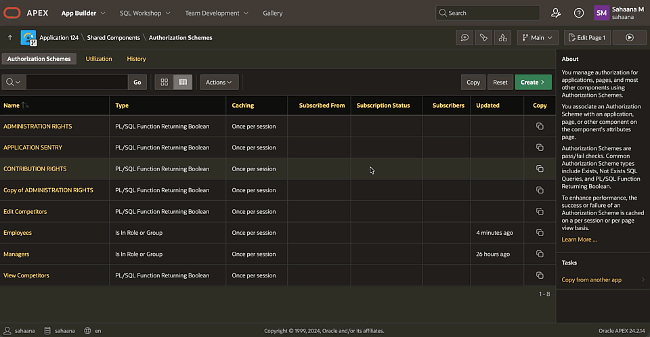Image resolution: width=650 pixels, height=337 pixels.
Task: Expand the Actions dropdown menu
Action: [x=219, y=83]
